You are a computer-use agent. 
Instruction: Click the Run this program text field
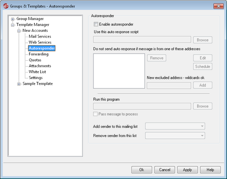(142, 106)
